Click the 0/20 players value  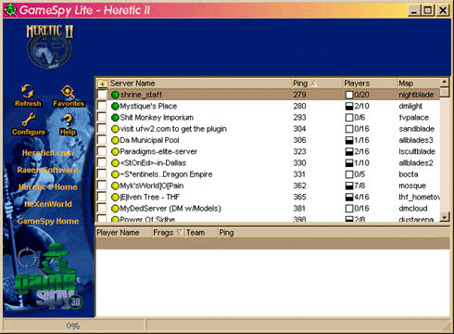click(361, 95)
